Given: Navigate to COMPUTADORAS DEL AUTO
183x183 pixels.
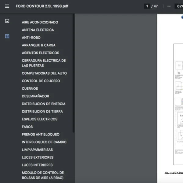Looking at the screenshot, I should click(44, 73).
